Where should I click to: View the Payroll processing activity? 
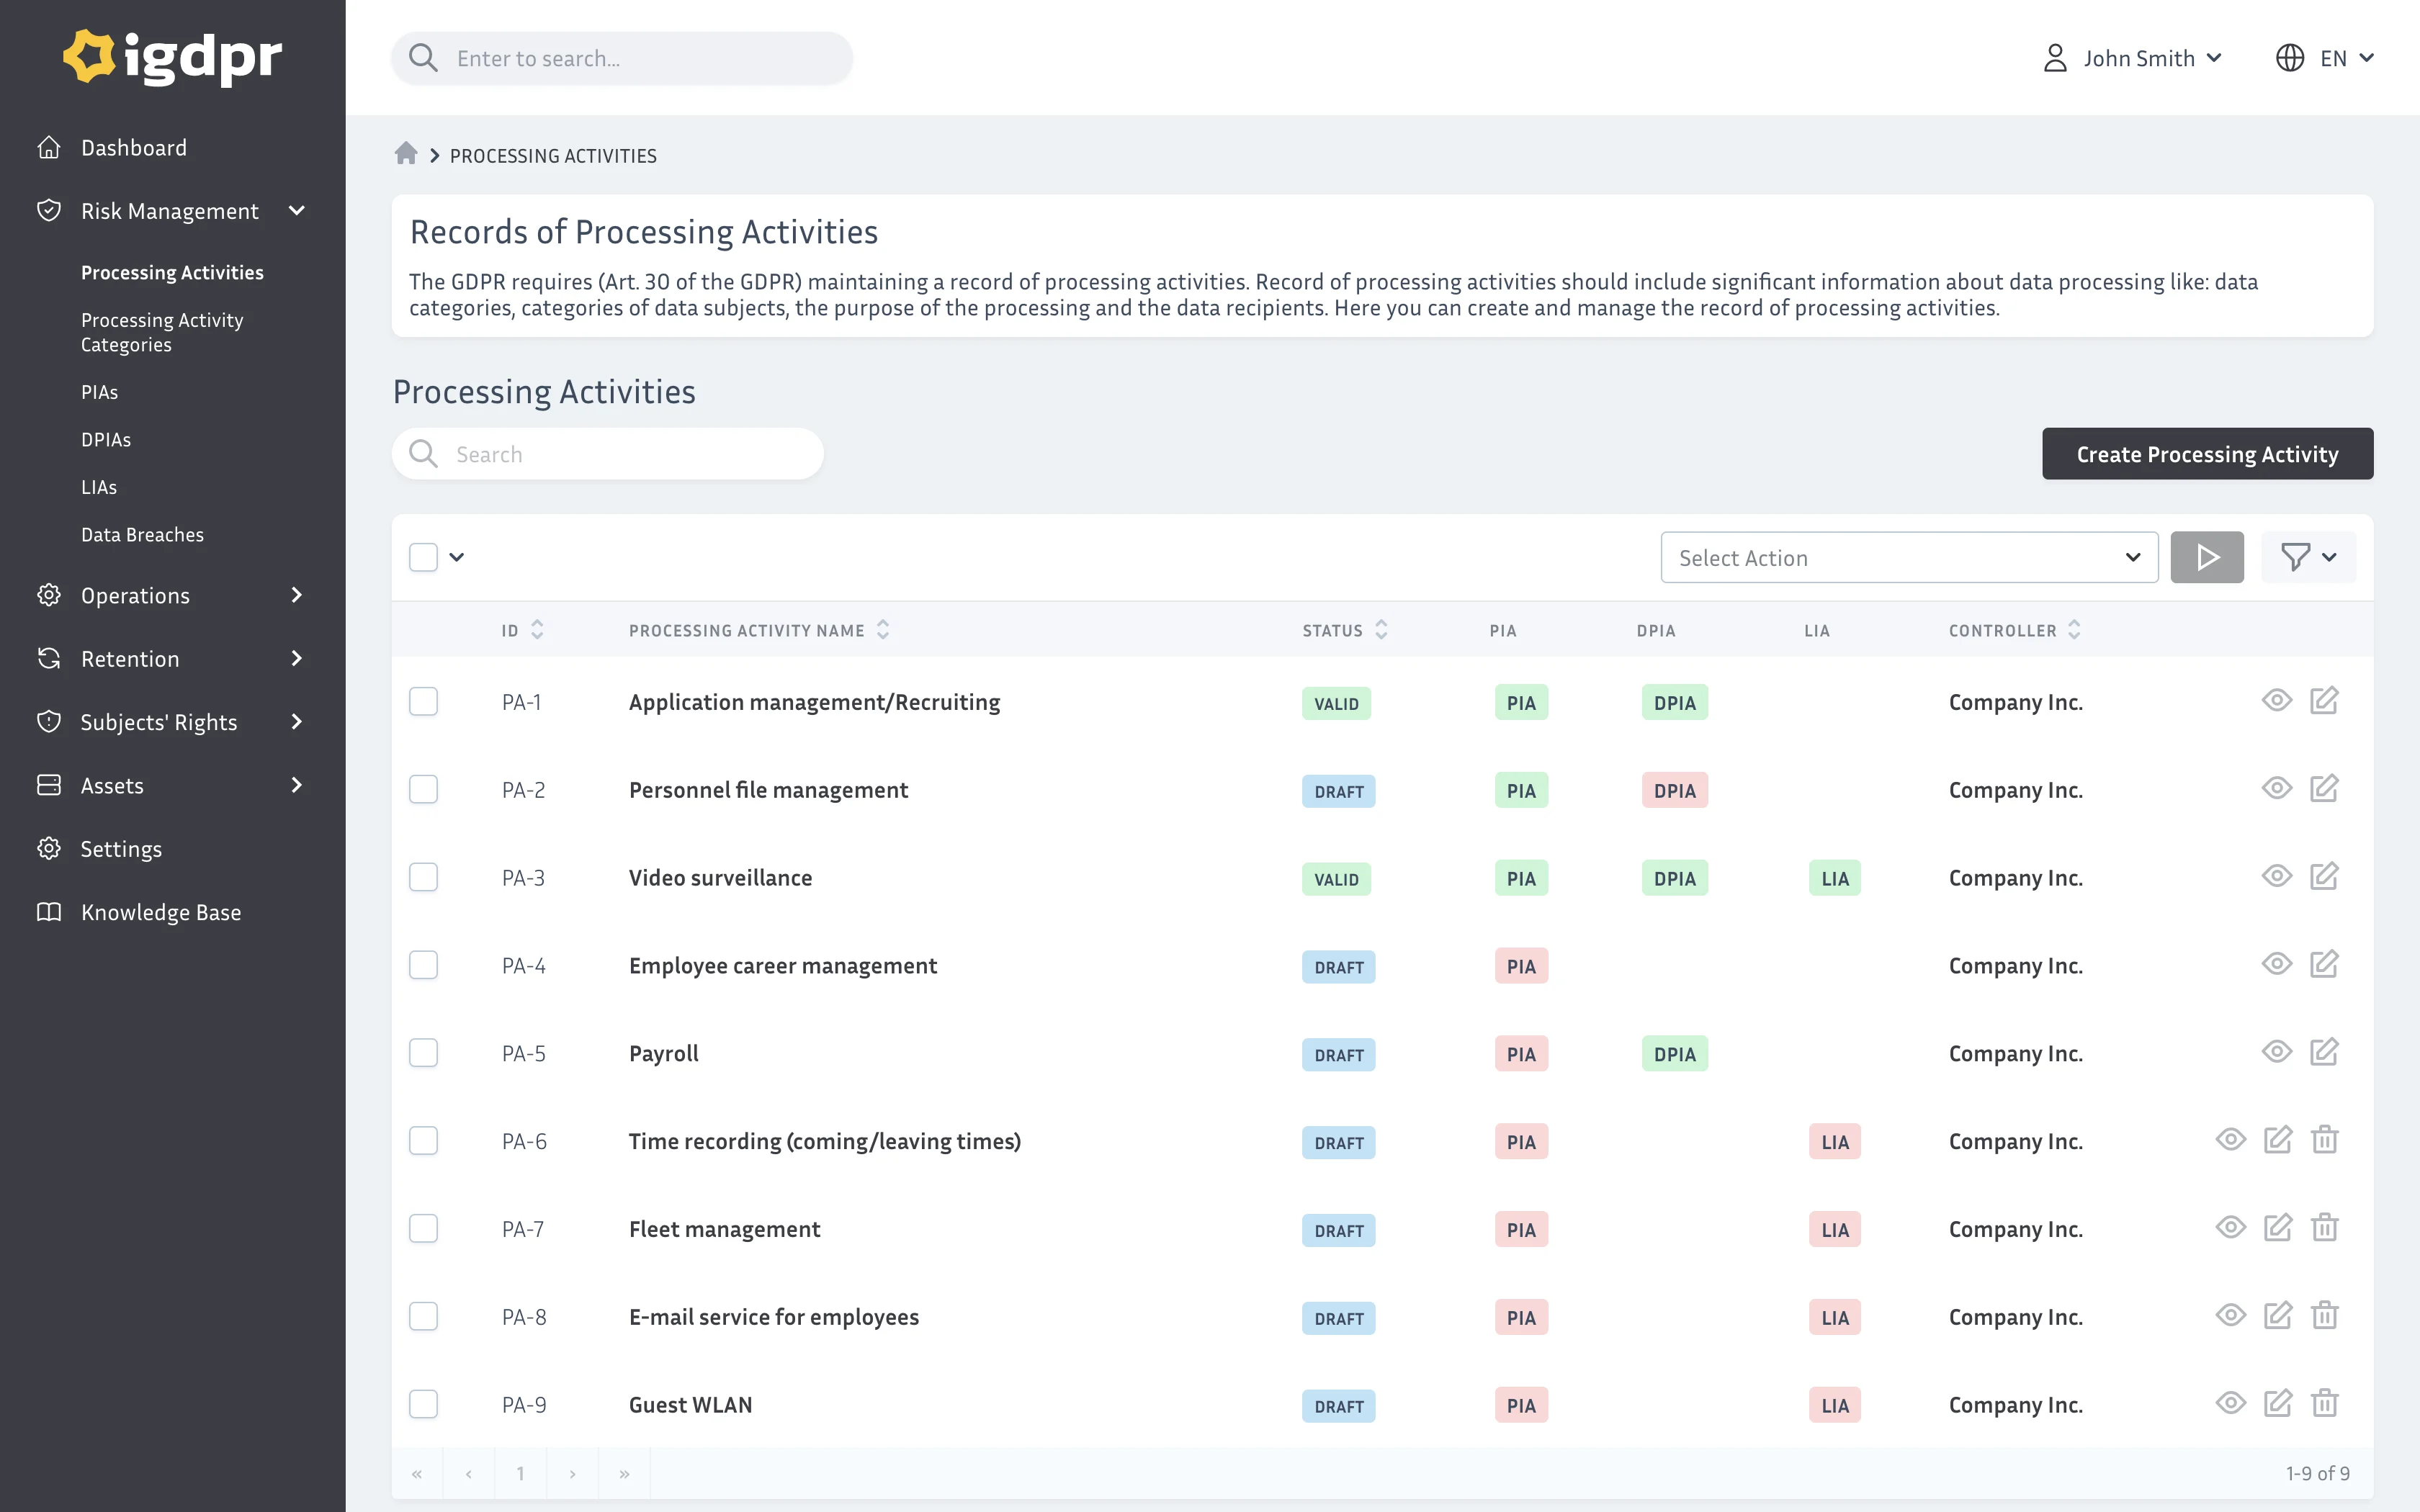(2276, 1052)
